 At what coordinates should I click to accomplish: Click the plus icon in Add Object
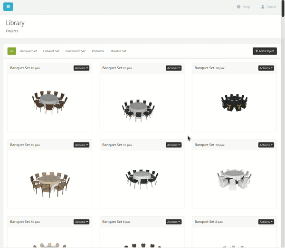pos(256,51)
